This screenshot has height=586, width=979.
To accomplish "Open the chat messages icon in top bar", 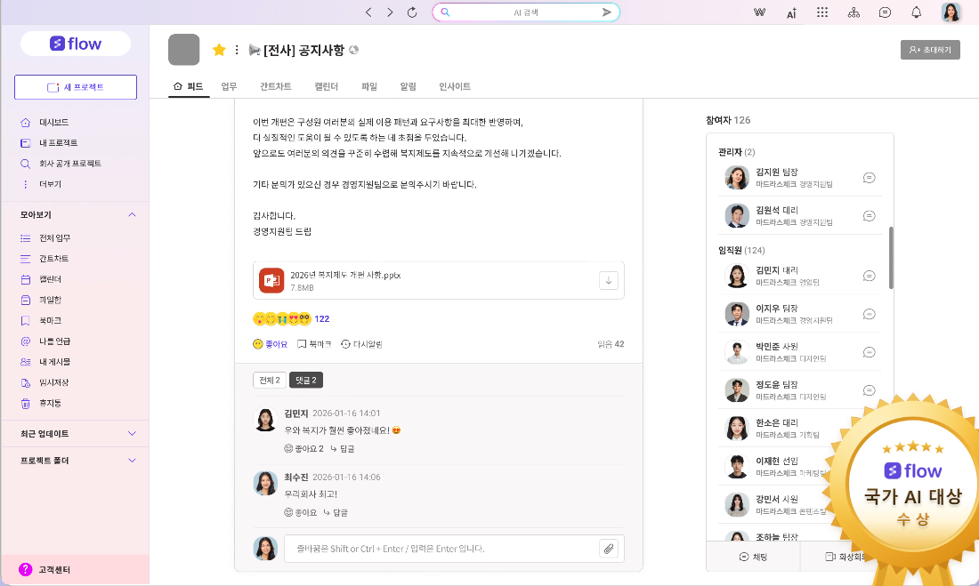I will click(x=885, y=12).
